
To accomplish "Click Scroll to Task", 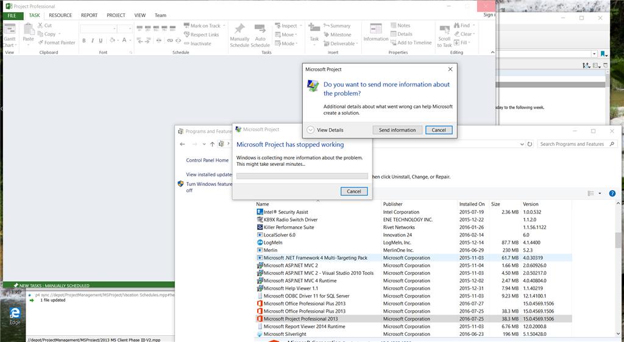I will click(x=444, y=35).
